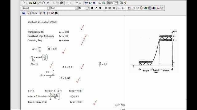Open the Vector and Matrix palette

tap(32, 13)
